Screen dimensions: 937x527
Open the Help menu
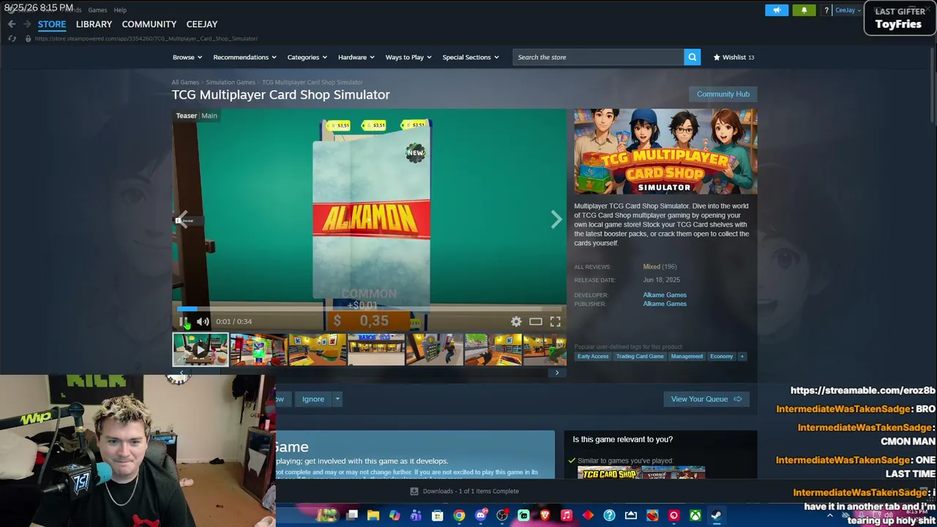(x=120, y=10)
